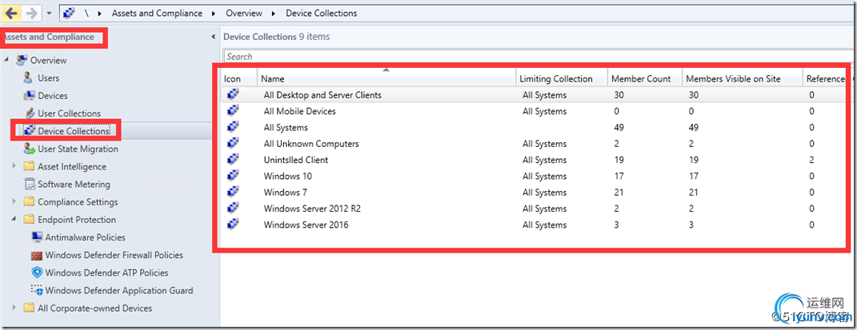Image resolution: width=857 pixels, height=330 pixels.
Task: Click the Windows Defender Firewall brick icon
Action: [x=37, y=255]
